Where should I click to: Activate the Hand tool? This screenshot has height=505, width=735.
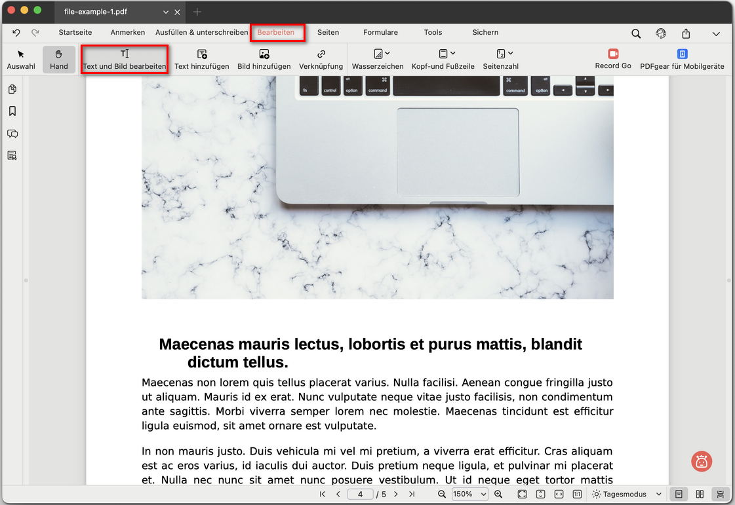(x=59, y=60)
